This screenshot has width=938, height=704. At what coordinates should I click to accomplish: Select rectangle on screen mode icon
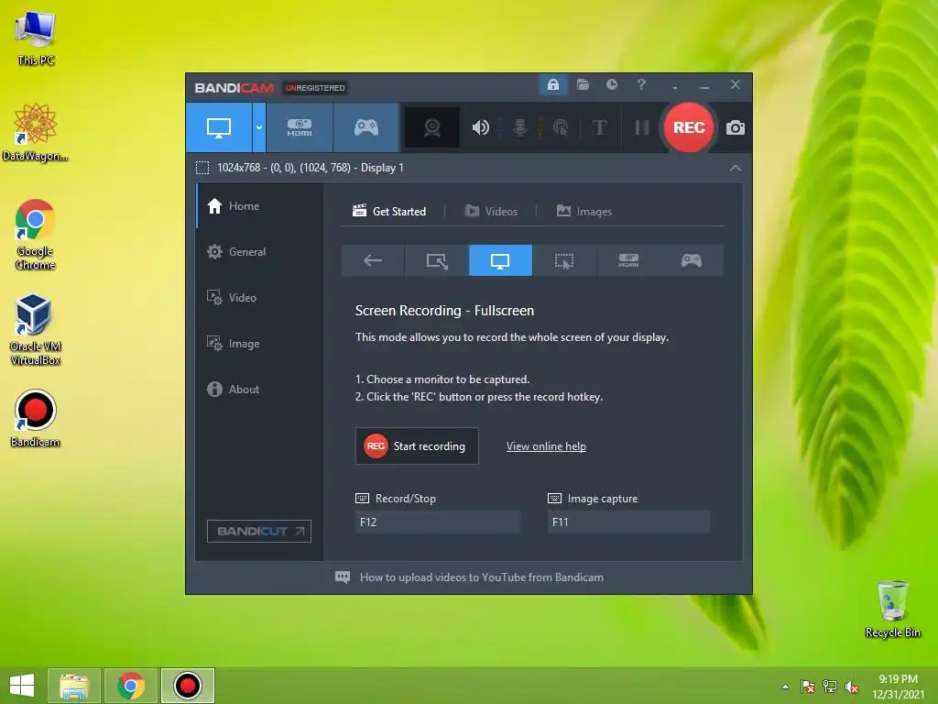(437, 260)
